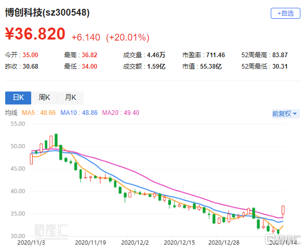The image size is (304, 248).
Task: Click the 2020/11/3 date axis label
Action: click(31, 243)
